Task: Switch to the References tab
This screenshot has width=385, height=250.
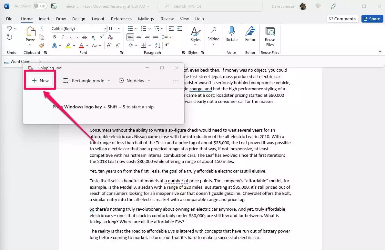Action: click(x=121, y=19)
